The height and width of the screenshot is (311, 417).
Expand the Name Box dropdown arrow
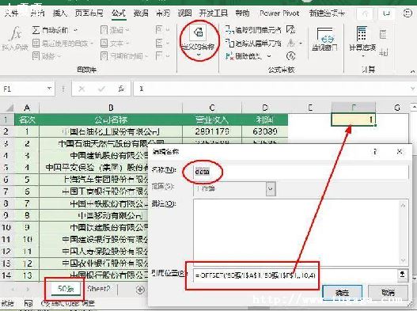pos(49,89)
